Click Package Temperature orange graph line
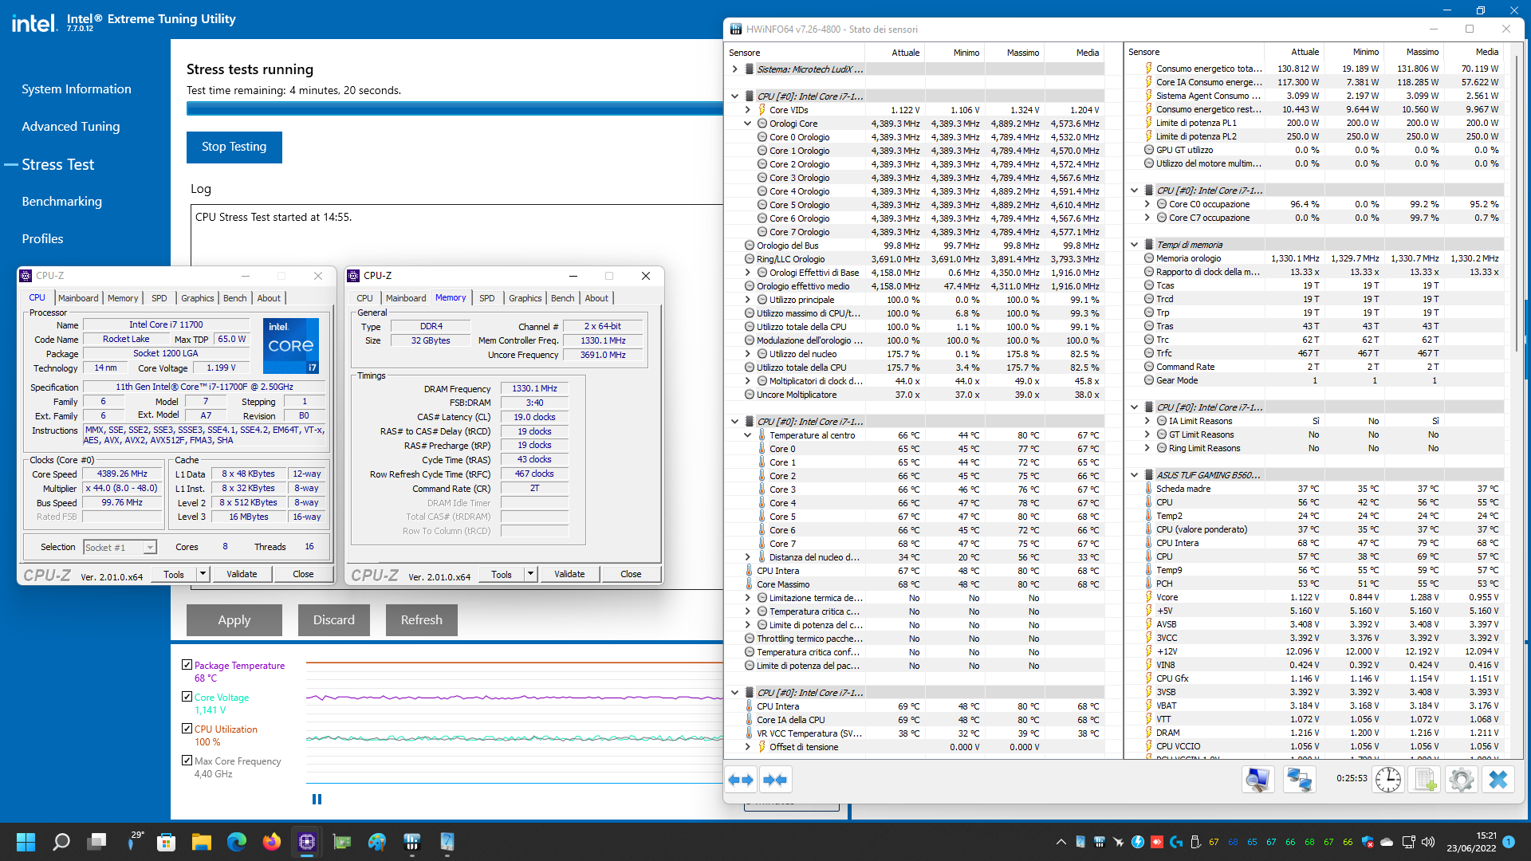This screenshot has width=1531, height=861. click(514, 662)
